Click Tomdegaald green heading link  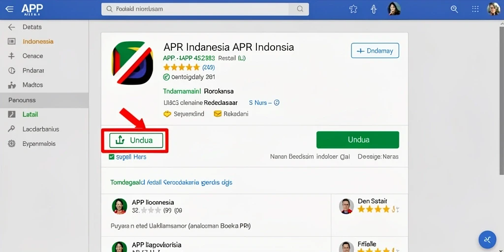pyautogui.click(x=171, y=183)
